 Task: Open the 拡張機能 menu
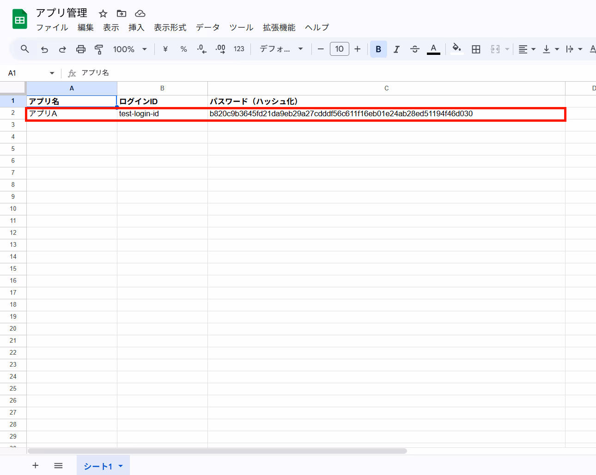279,28
